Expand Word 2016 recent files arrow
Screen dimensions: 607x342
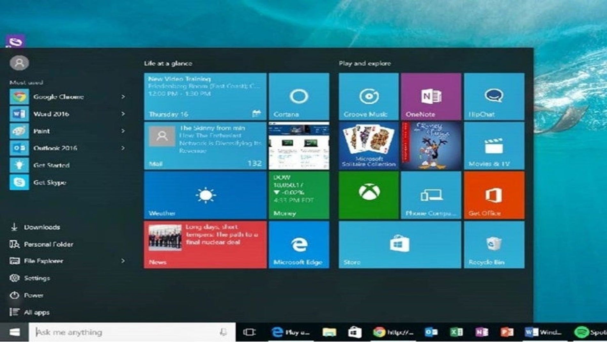coord(123,114)
